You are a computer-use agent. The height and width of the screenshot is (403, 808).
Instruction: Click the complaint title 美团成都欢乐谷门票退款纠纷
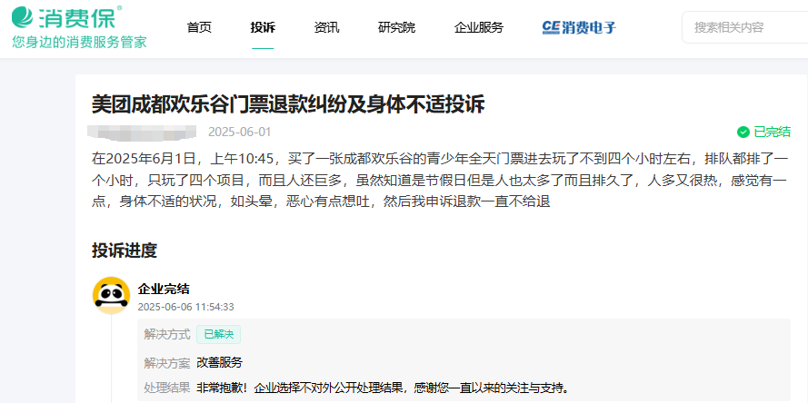click(x=288, y=104)
